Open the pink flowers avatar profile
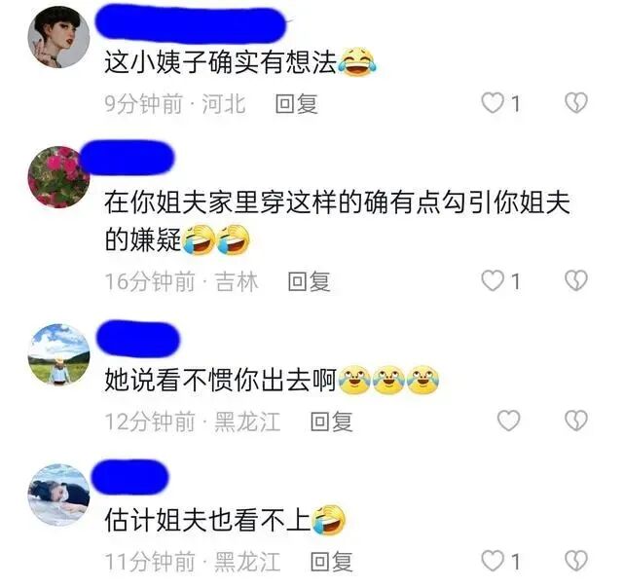 point(58,177)
